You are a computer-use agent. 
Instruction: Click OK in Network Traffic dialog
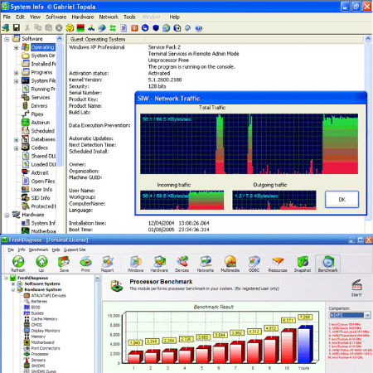pos(342,199)
